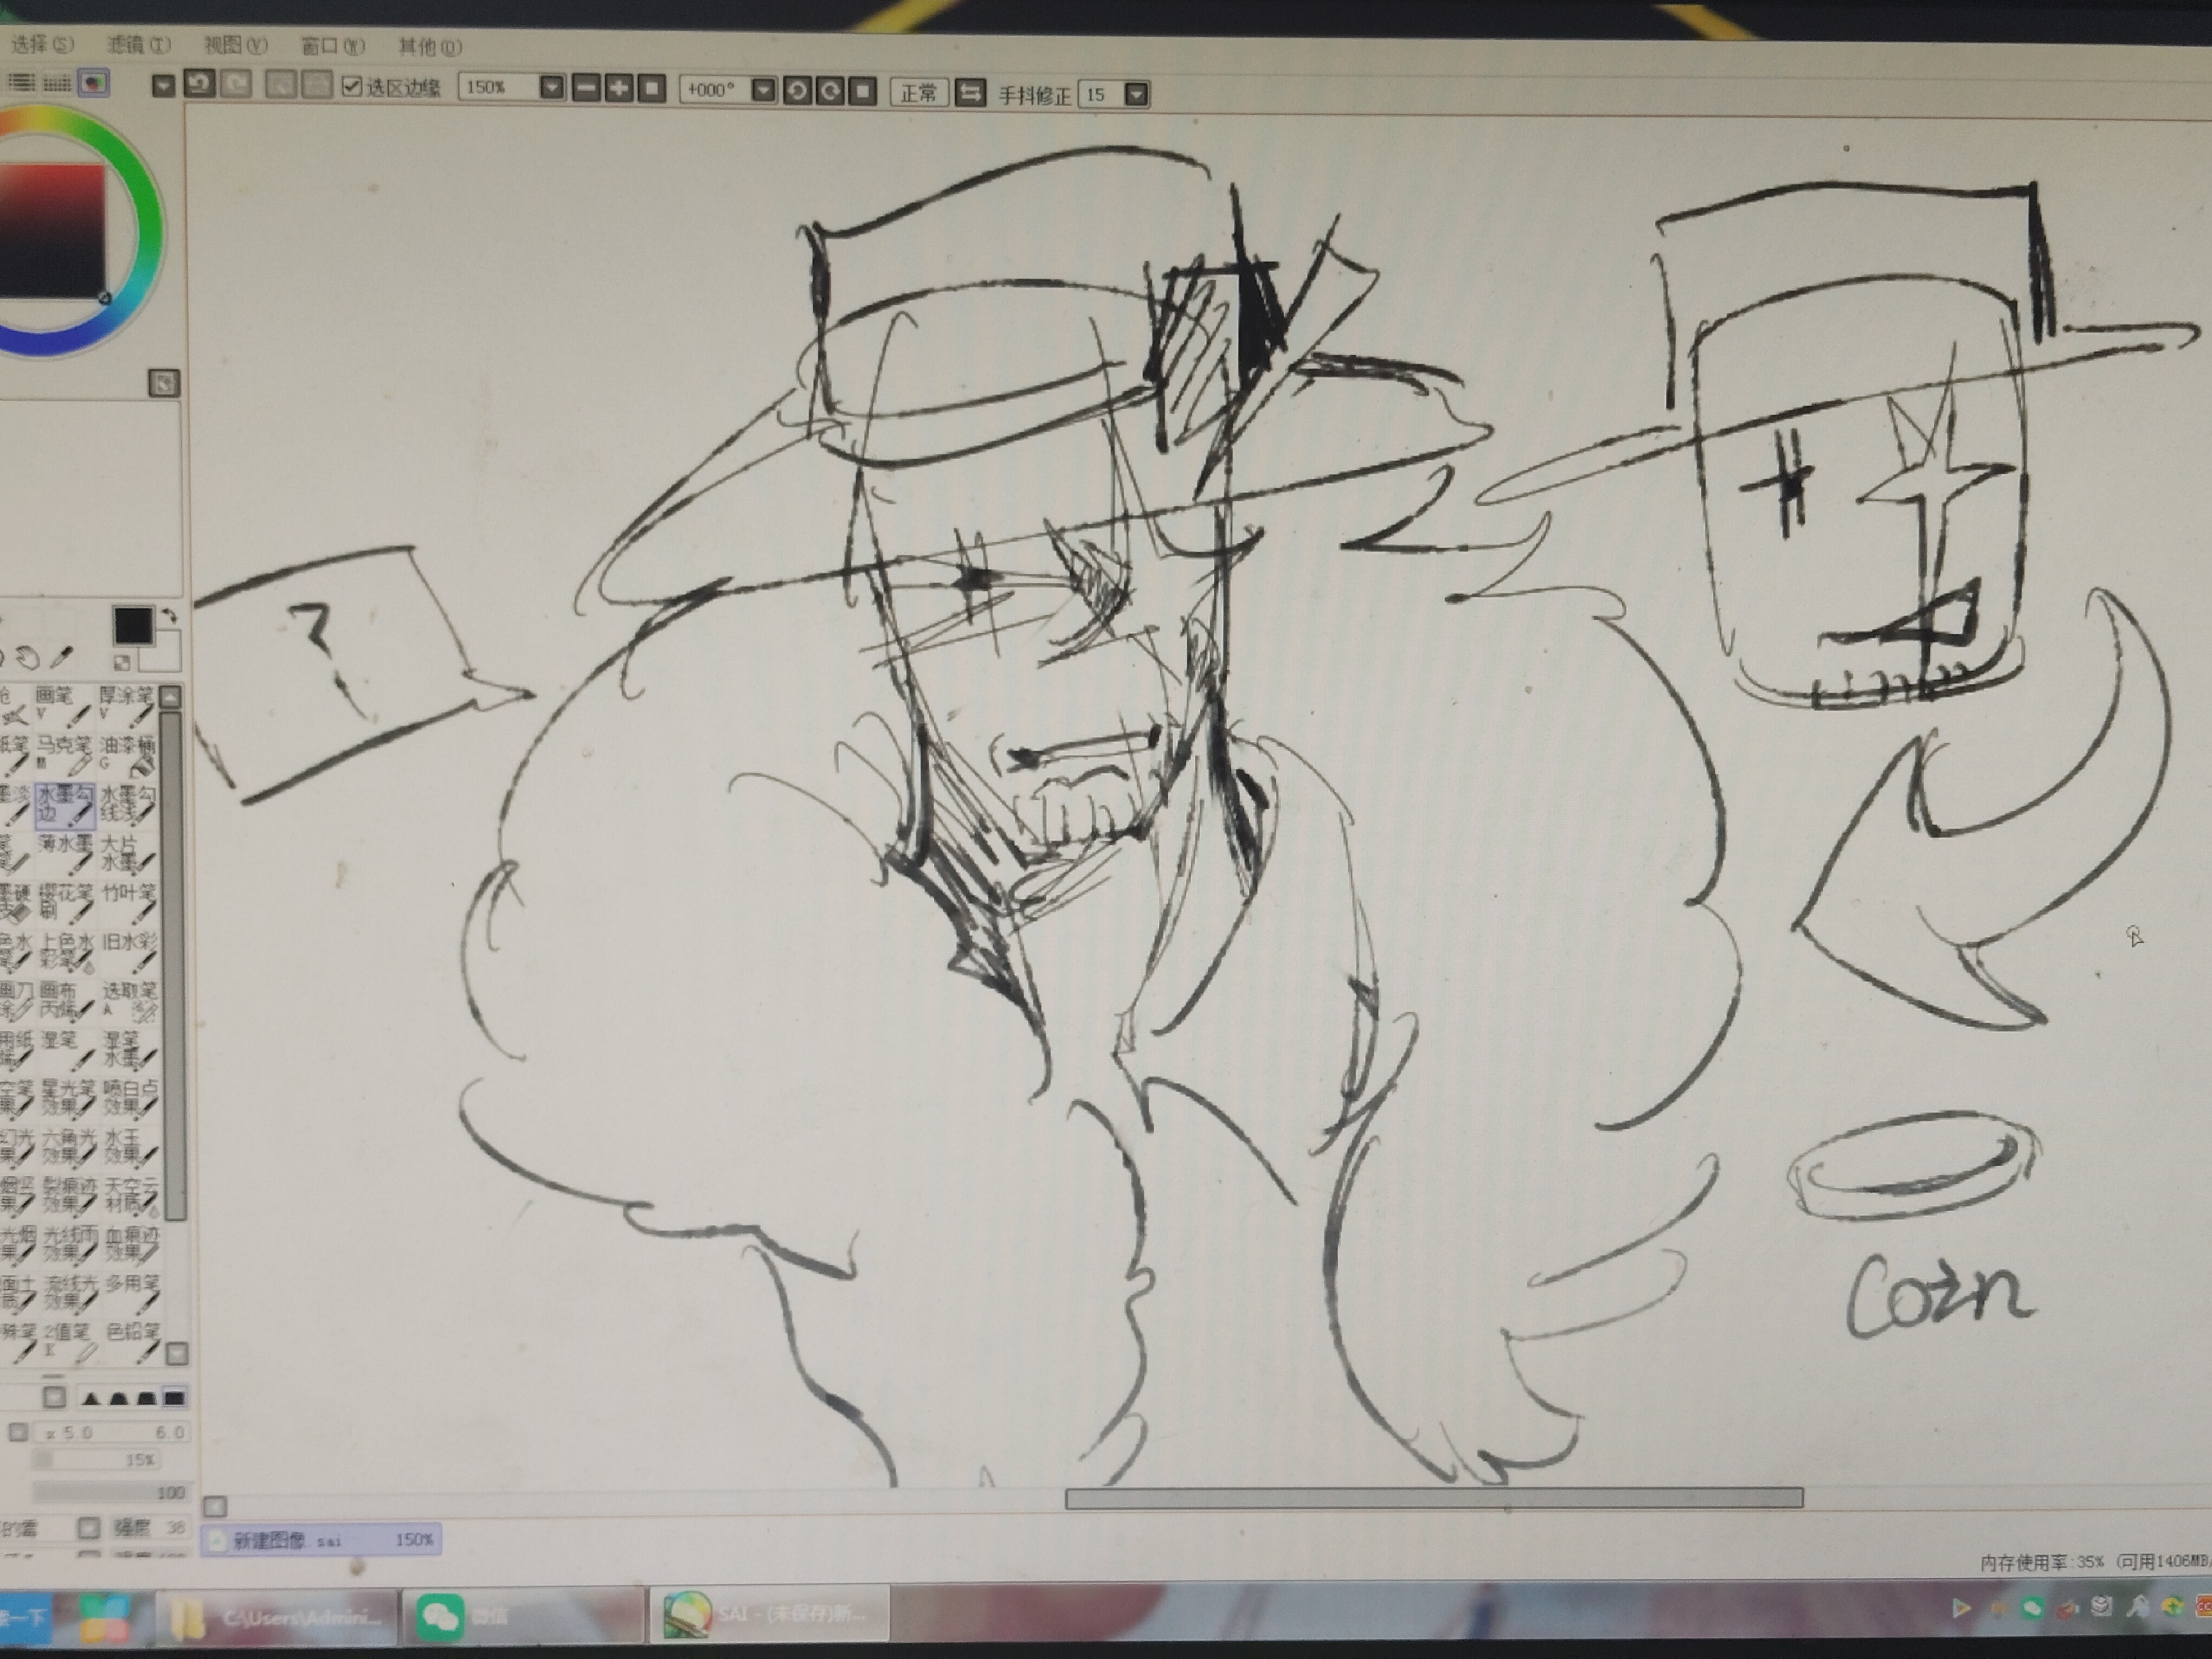
Task: Select the 大片水墨 brush
Action: click(x=128, y=855)
